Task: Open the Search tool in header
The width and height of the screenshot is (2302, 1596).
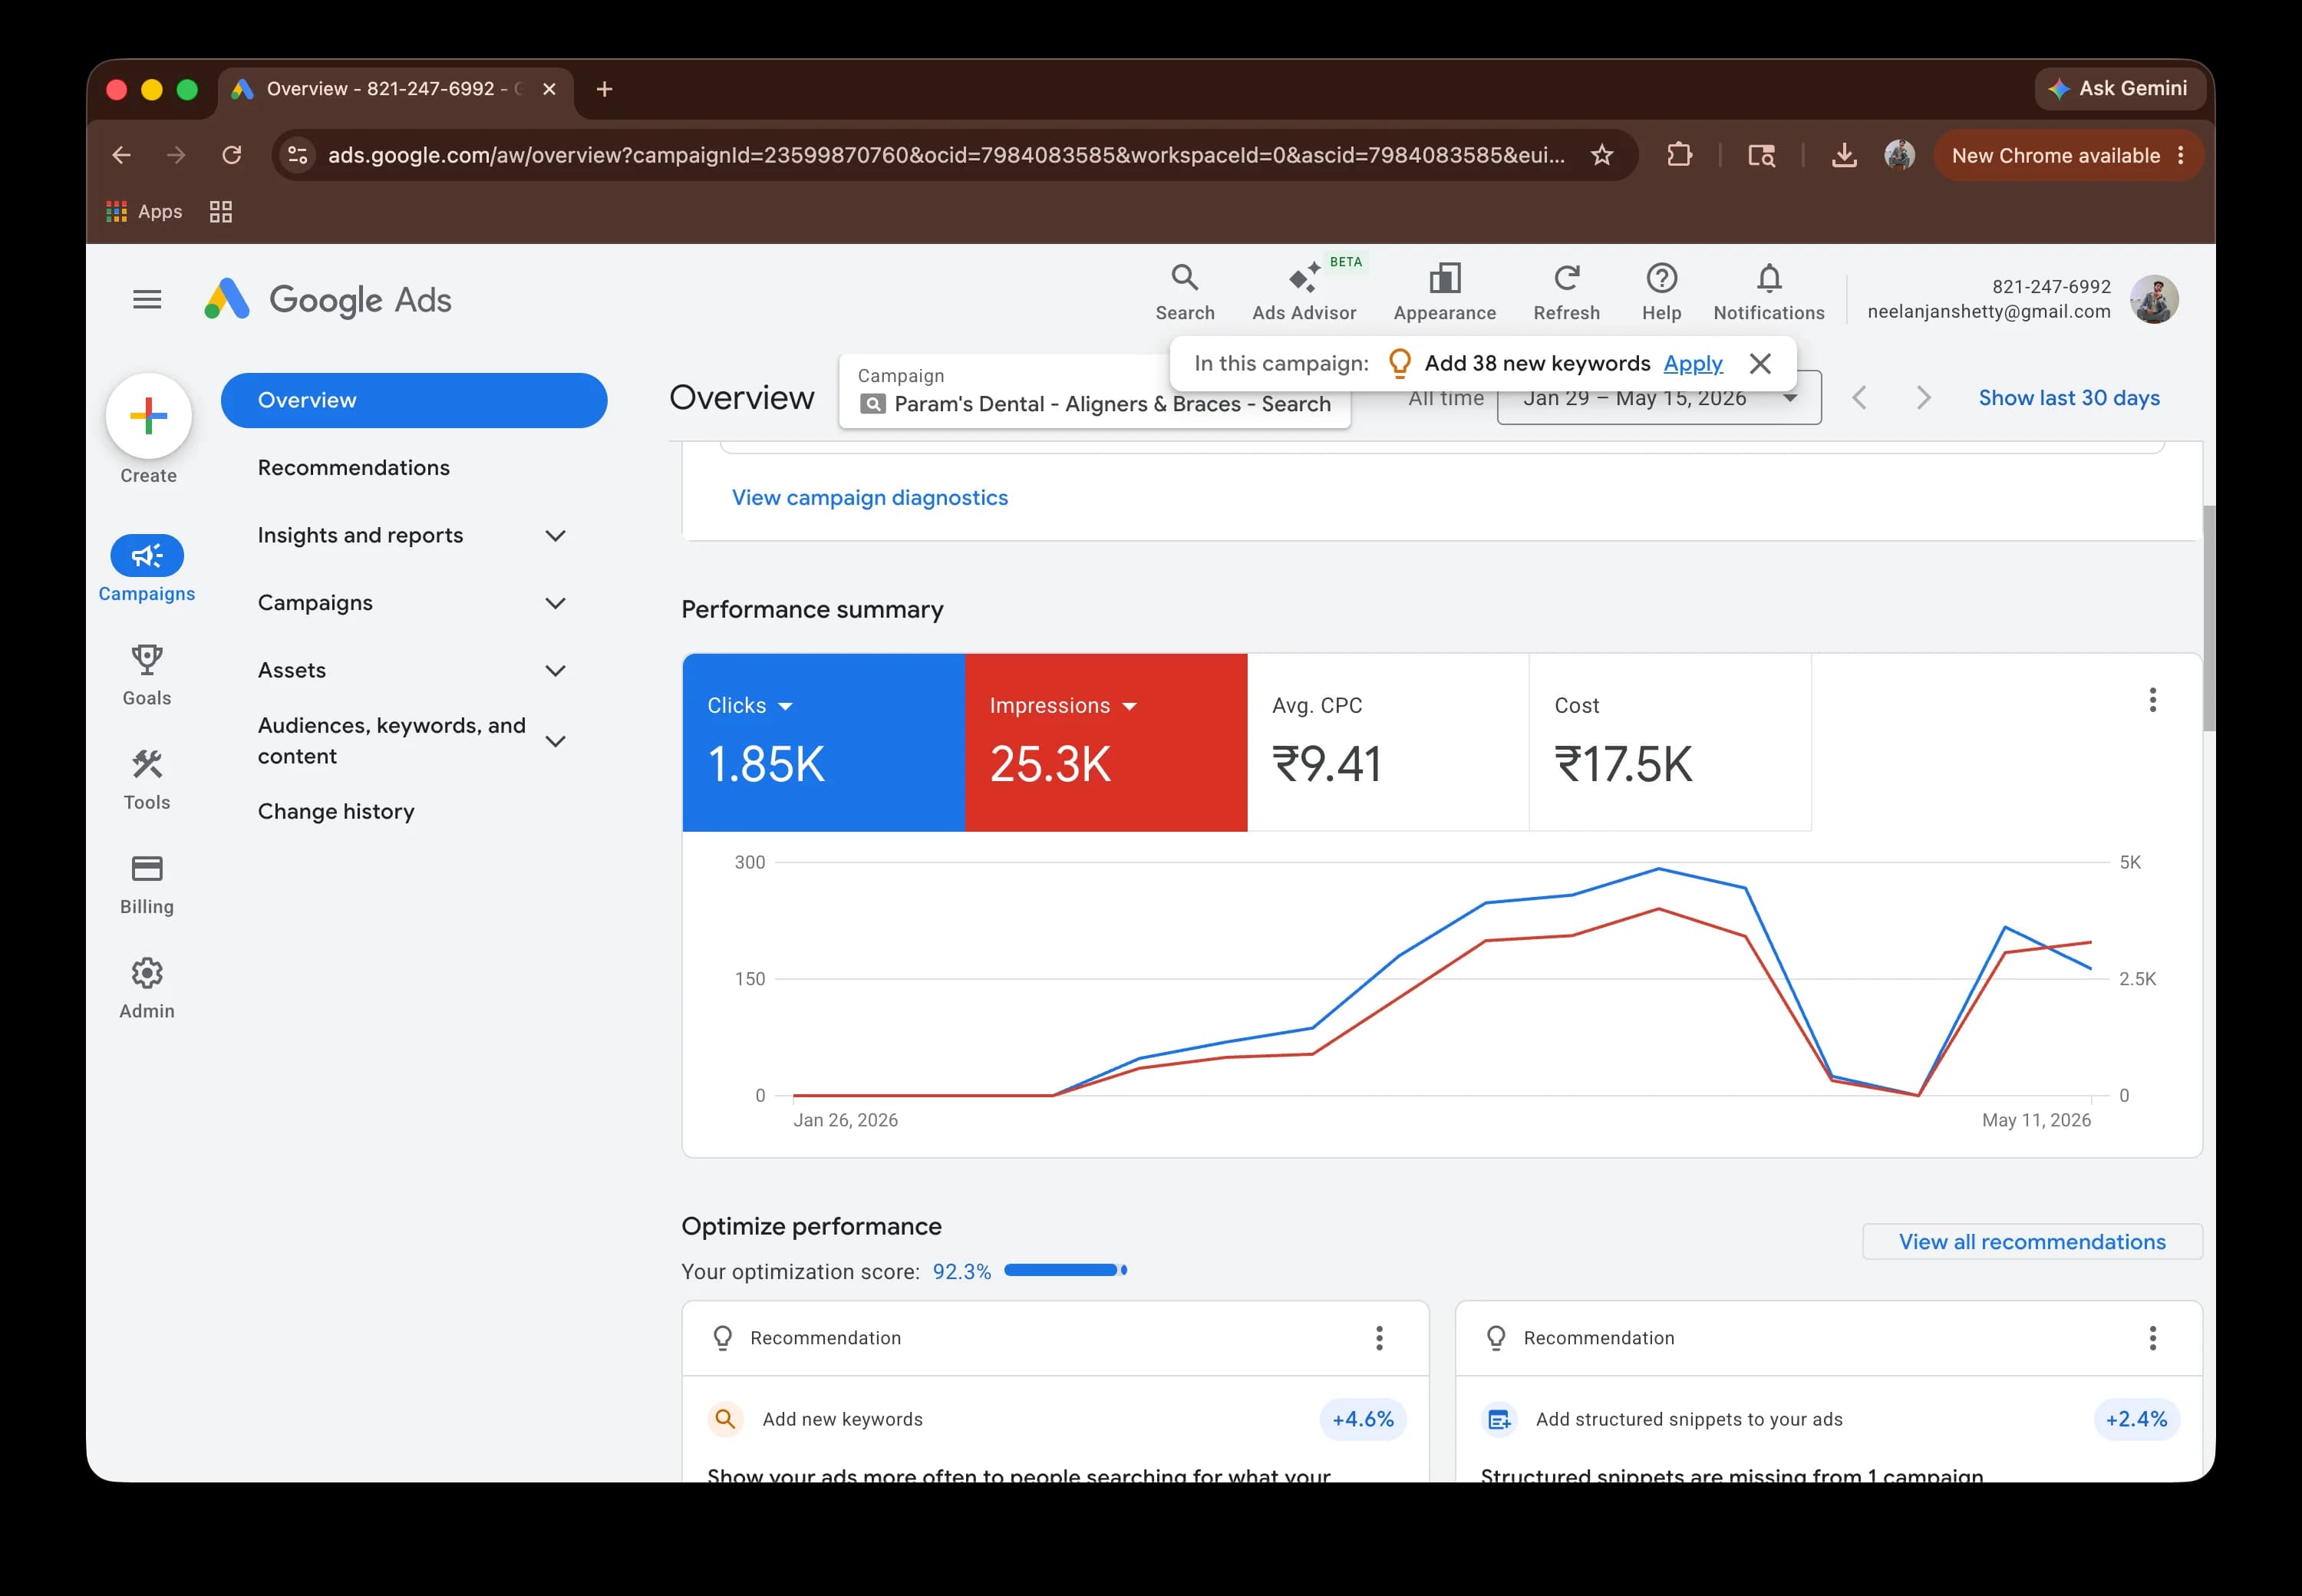Action: [1185, 292]
